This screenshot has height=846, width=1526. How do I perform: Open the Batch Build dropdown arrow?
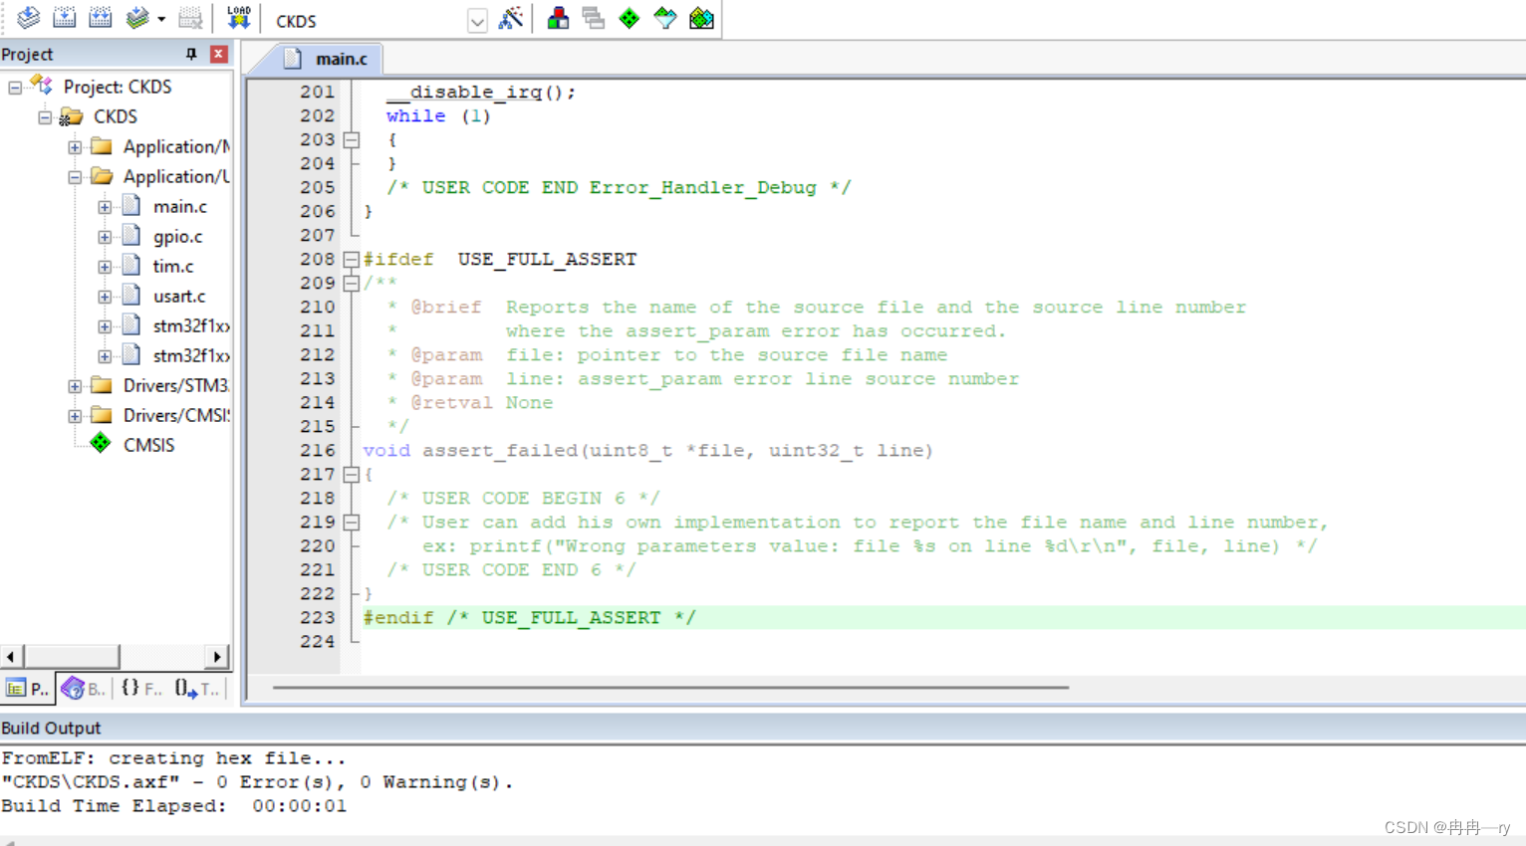point(161,19)
